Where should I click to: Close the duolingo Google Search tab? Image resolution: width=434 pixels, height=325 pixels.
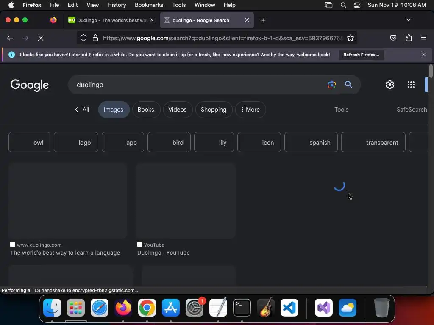(x=247, y=20)
